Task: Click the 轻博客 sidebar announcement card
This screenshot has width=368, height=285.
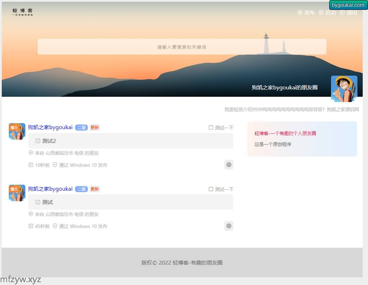Action: point(302,139)
